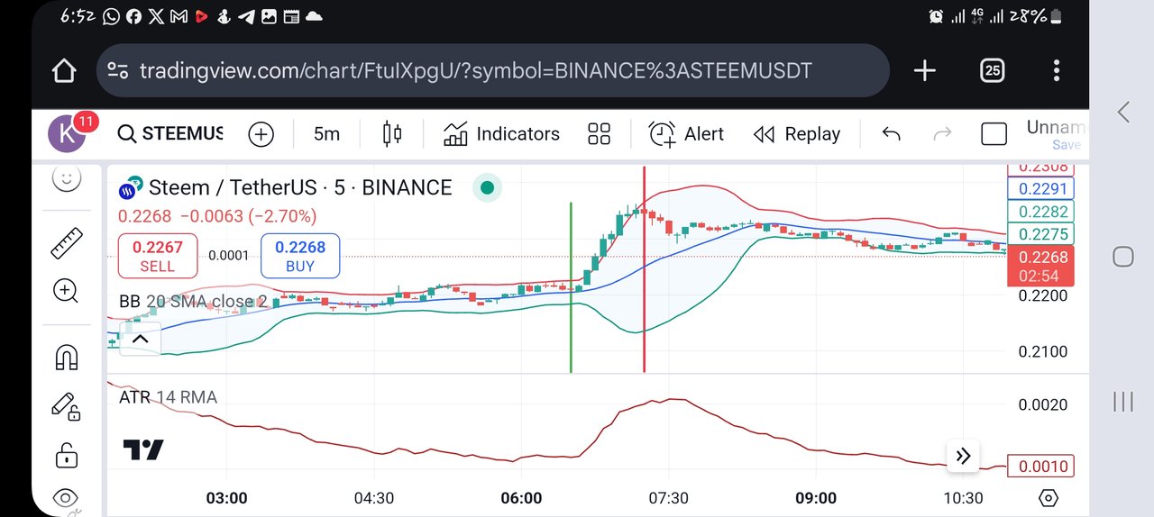The width and height of the screenshot is (1154, 517).
Task: Open the indicator templates grid icon
Action: click(x=600, y=134)
